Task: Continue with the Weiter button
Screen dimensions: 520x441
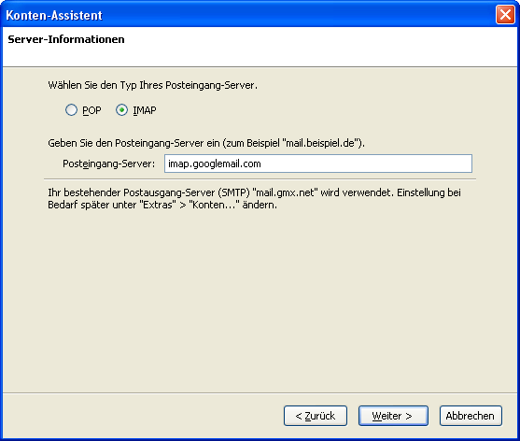Action: coord(393,416)
